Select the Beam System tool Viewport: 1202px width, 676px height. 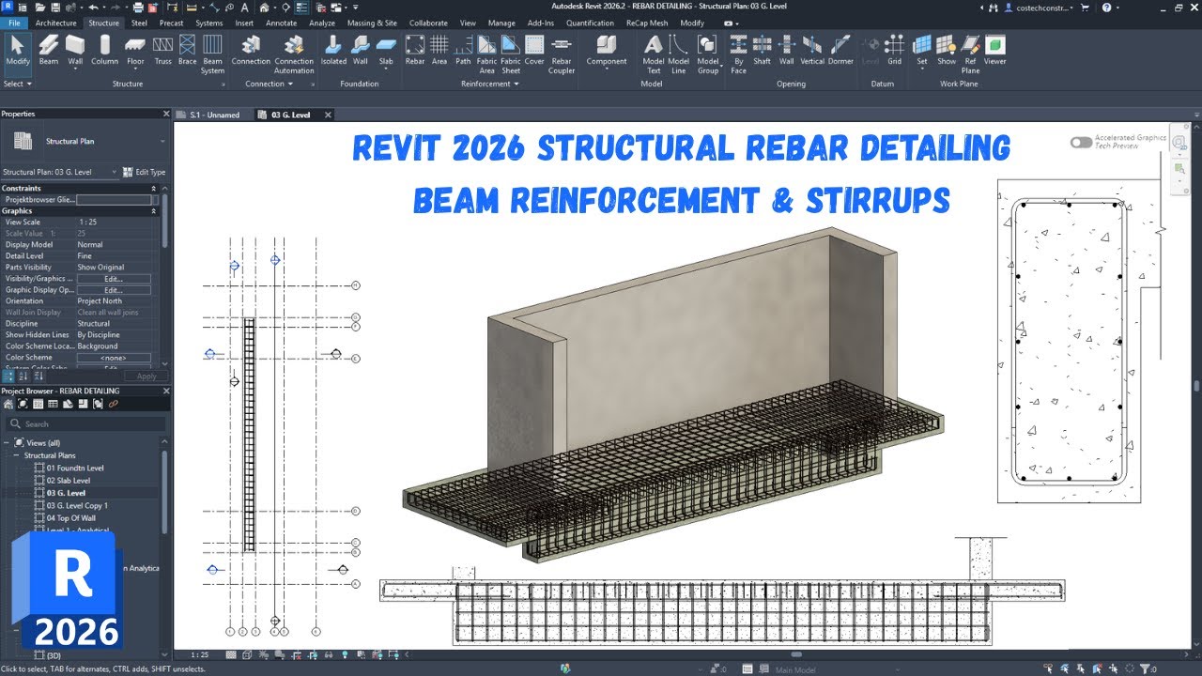213,54
